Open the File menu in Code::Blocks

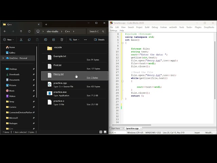pyautogui.click(x=112, y=27)
